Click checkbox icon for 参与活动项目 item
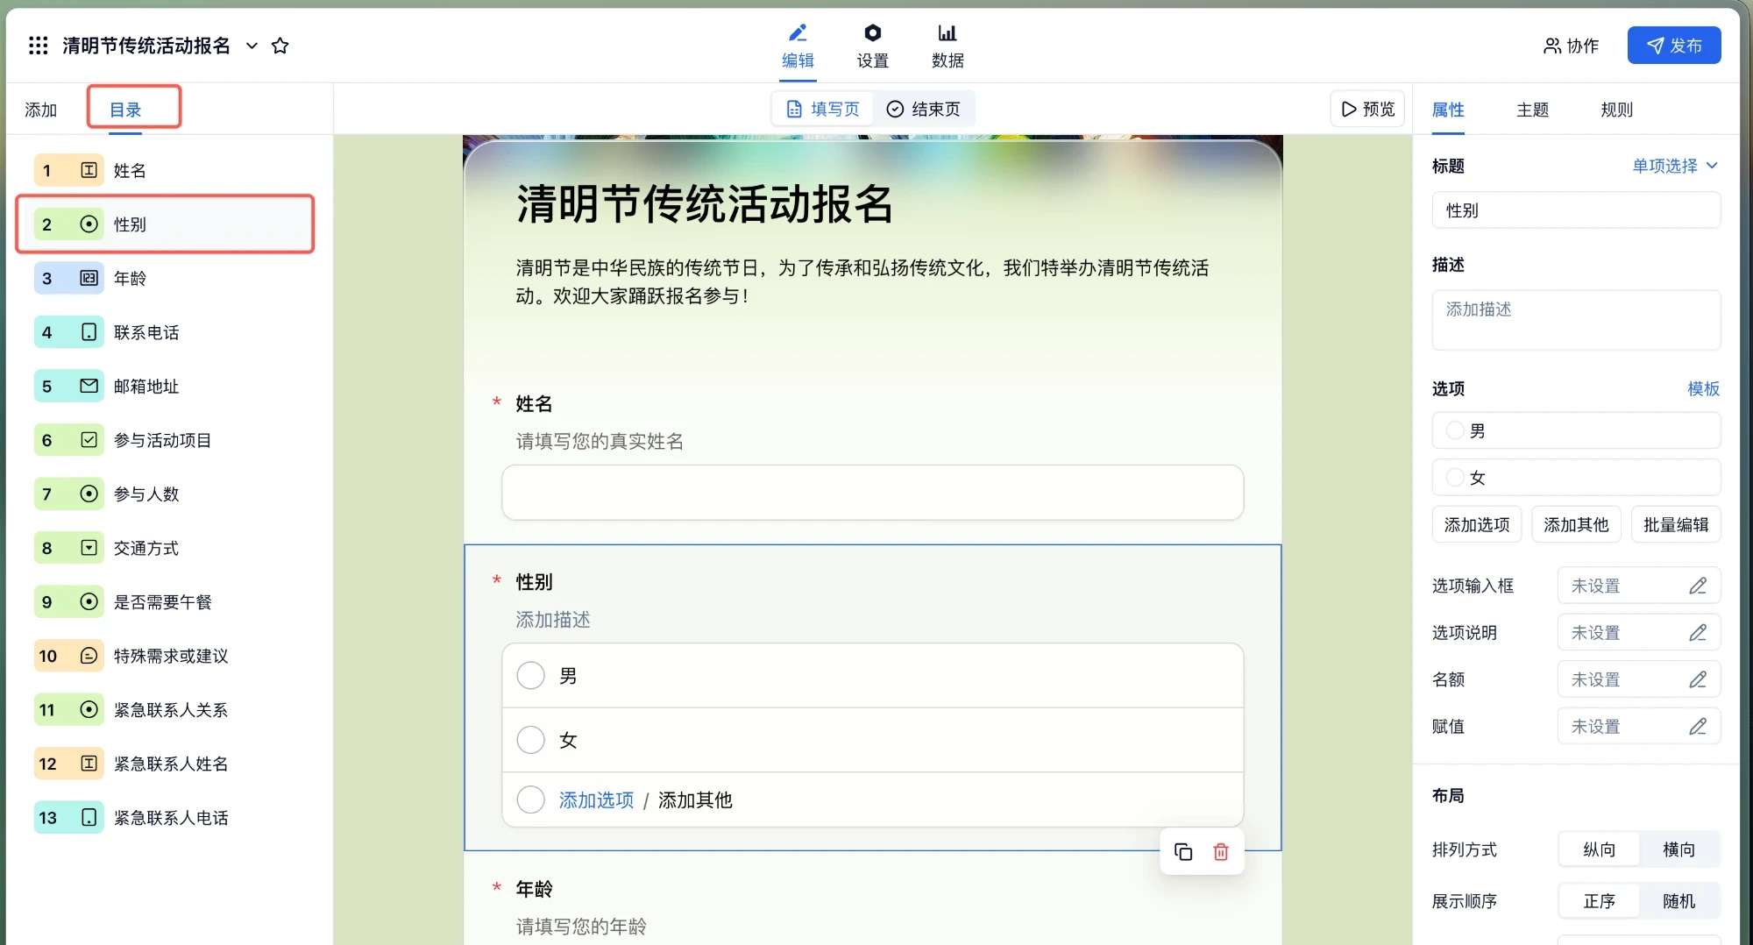 point(89,440)
